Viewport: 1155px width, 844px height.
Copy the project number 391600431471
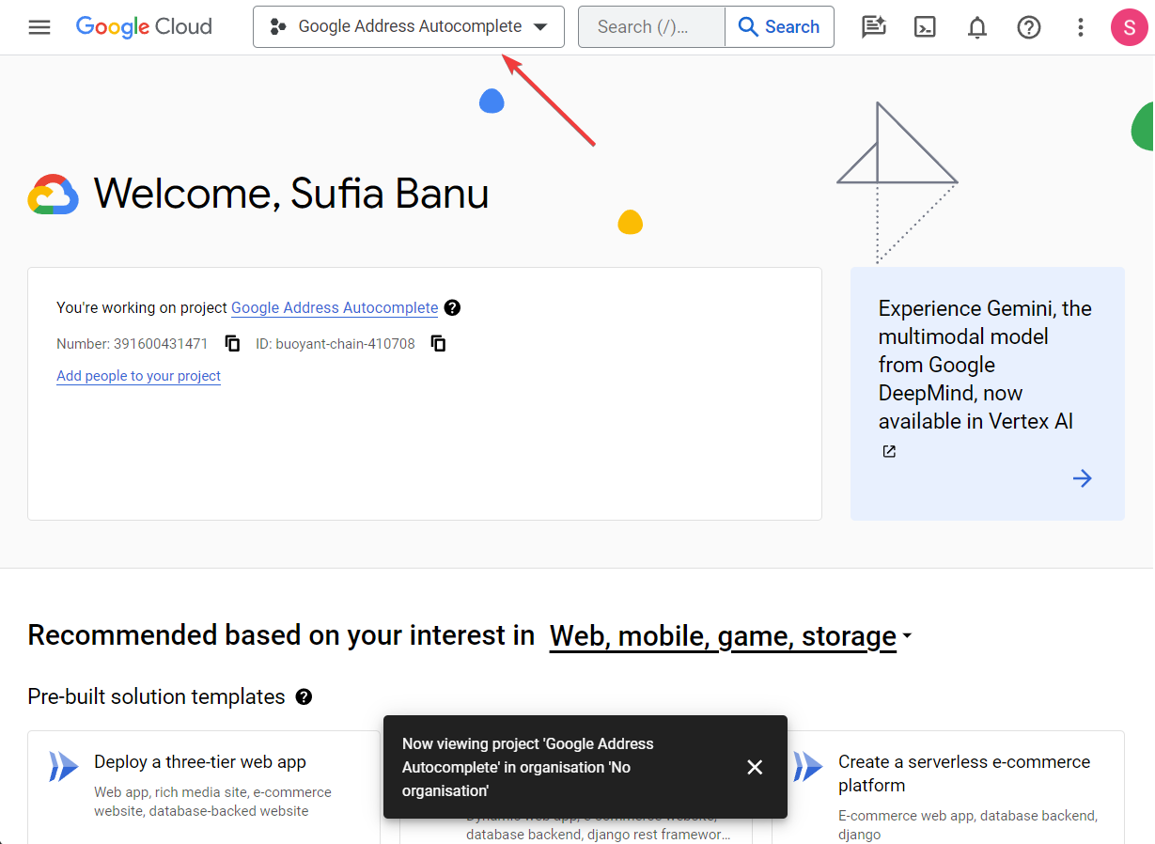coord(232,343)
